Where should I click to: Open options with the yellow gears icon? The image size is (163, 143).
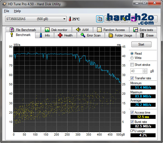[124, 19]
